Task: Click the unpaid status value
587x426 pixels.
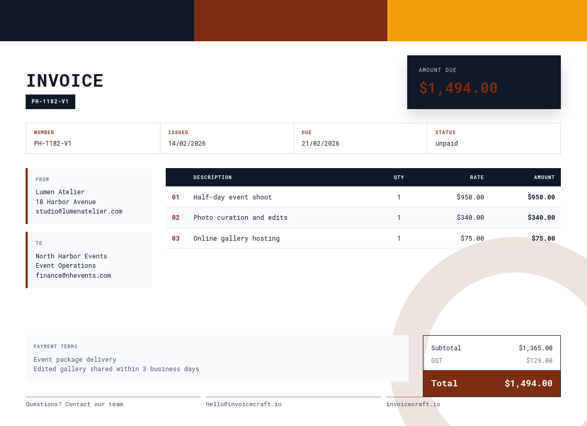Action: (446, 144)
